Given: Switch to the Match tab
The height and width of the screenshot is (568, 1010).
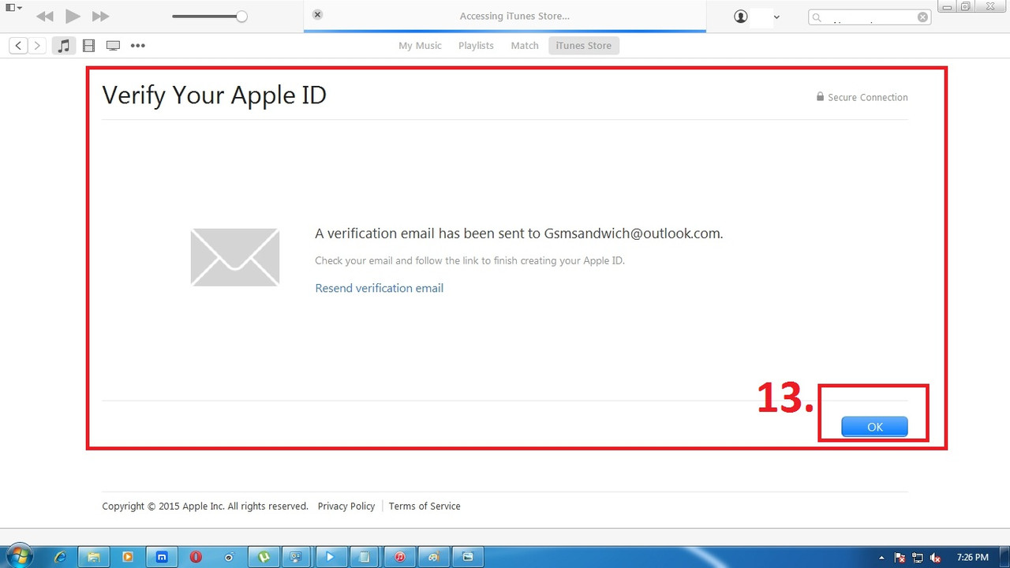Looking at the screenshot, I should click(x=525, y=46).
